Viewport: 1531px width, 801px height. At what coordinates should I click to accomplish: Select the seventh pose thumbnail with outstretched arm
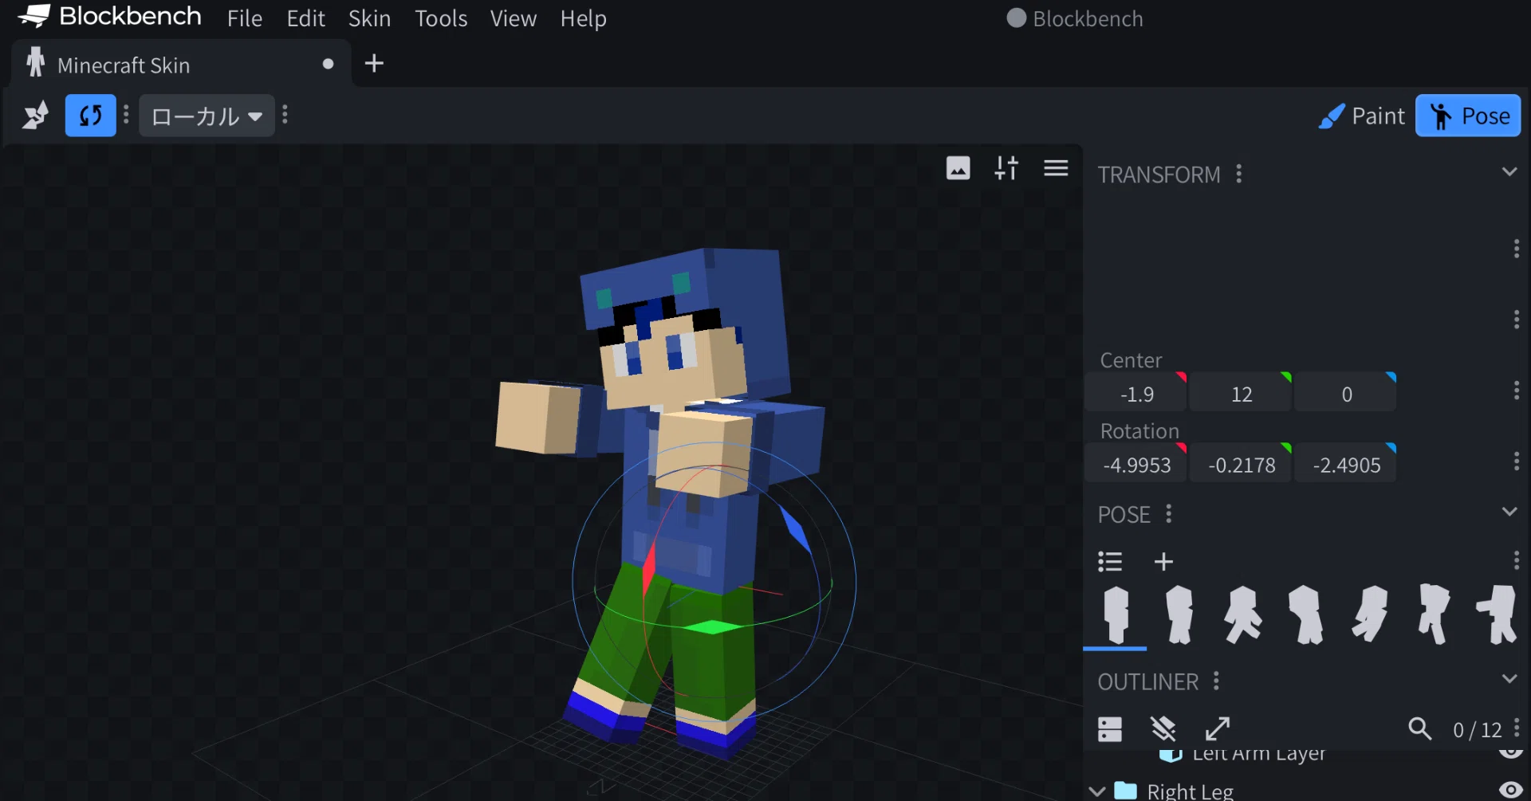pyautogui.click(x=1497, y=614)
